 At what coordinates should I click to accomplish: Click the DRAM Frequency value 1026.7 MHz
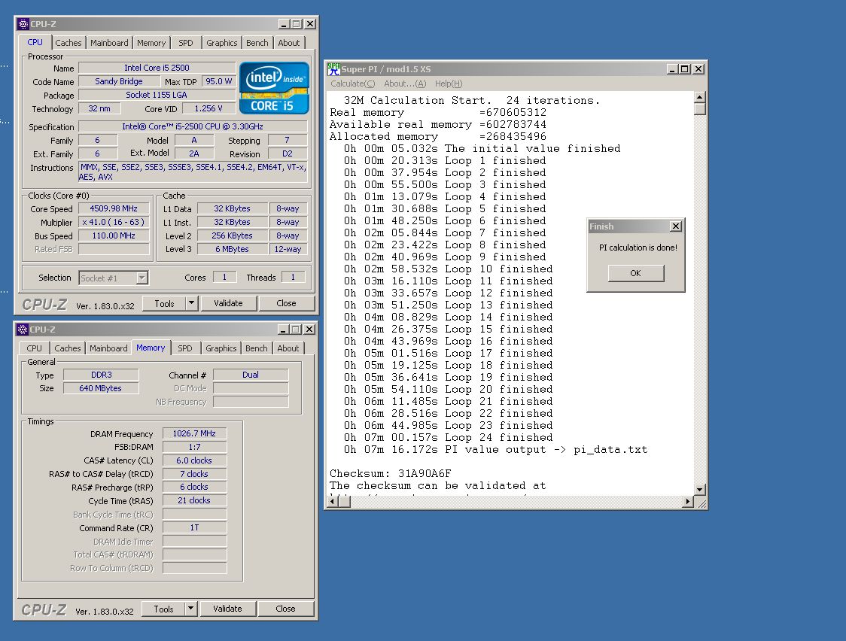click(x=195, y=433)
